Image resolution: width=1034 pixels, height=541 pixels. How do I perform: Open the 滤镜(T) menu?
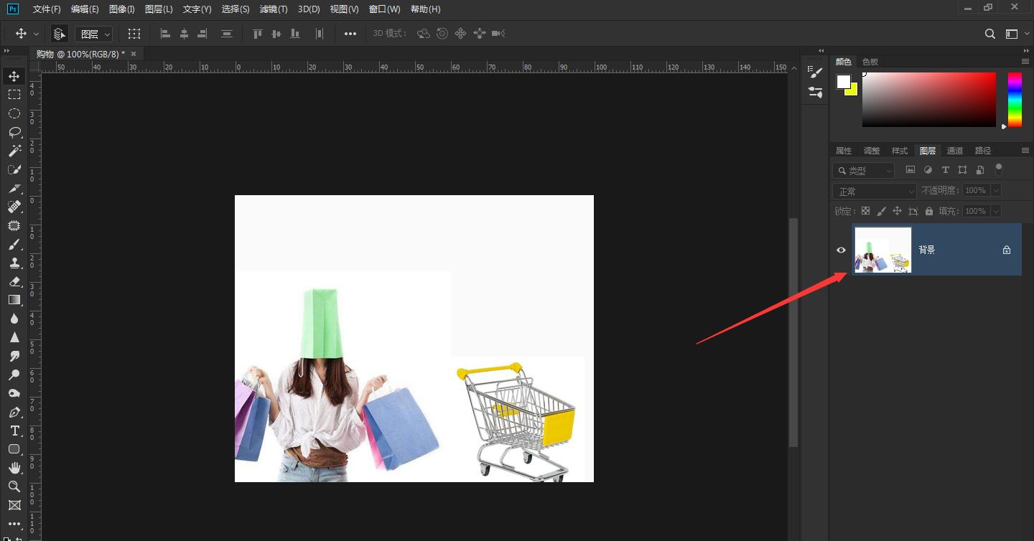point(273,9)
